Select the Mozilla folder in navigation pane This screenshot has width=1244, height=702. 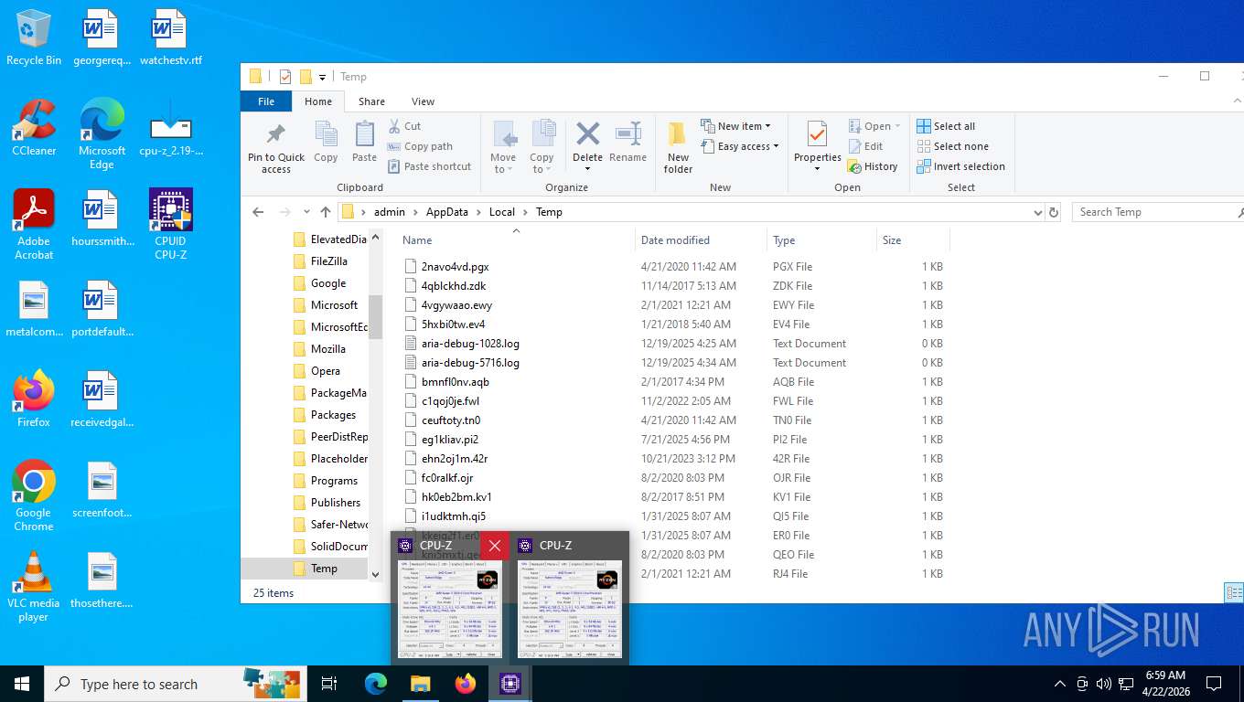point(327,349)
